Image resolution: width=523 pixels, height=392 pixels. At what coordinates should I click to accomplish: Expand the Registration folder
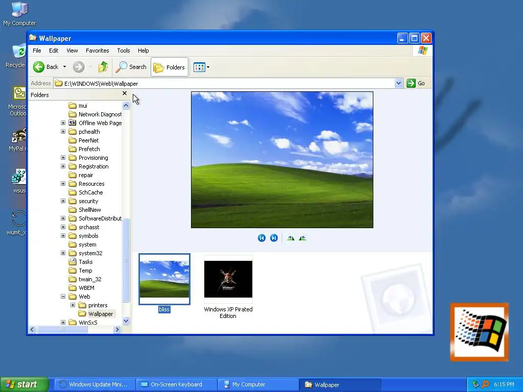tap(63, 166)
